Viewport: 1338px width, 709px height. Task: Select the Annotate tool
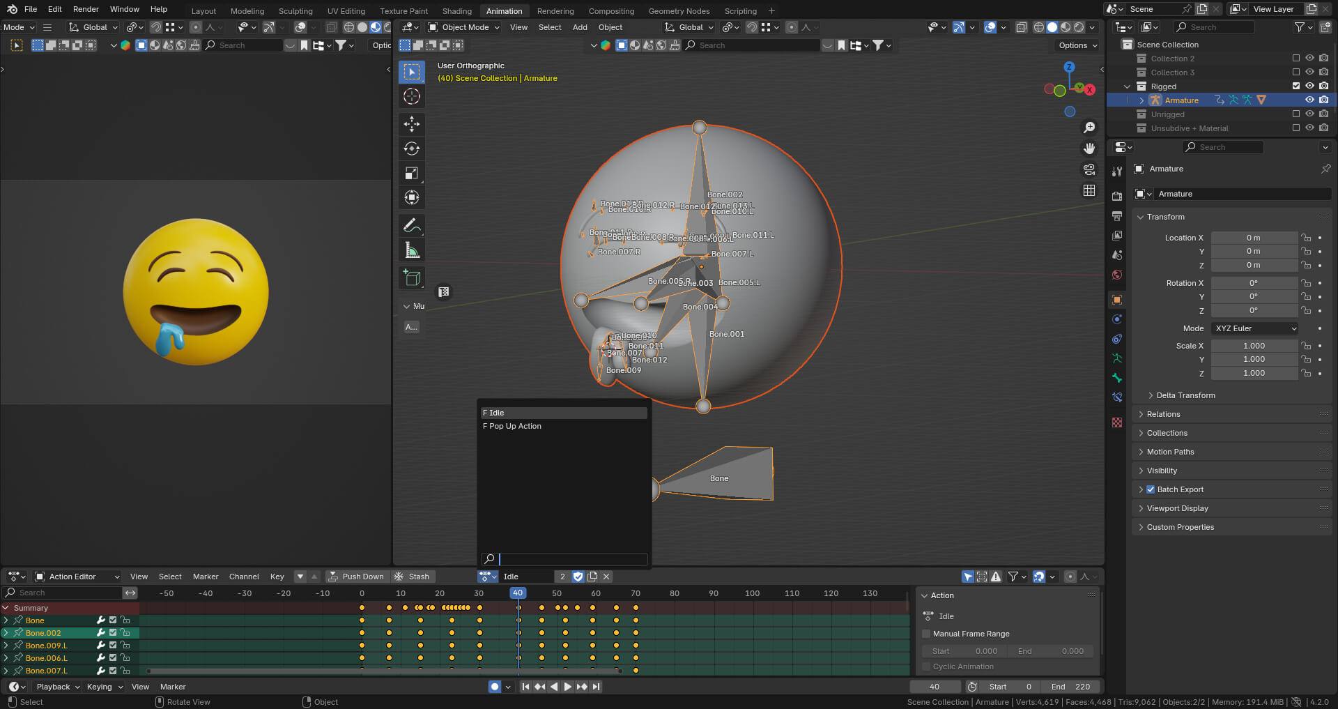[412, 226]
